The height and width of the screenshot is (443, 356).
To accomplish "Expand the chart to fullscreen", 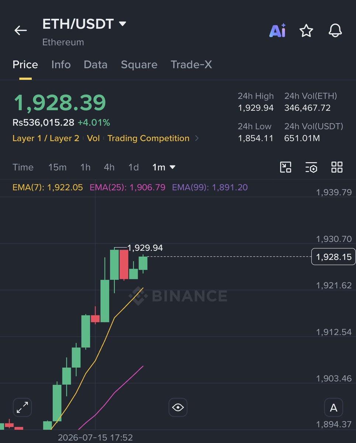I will click(x=23, y=408).
